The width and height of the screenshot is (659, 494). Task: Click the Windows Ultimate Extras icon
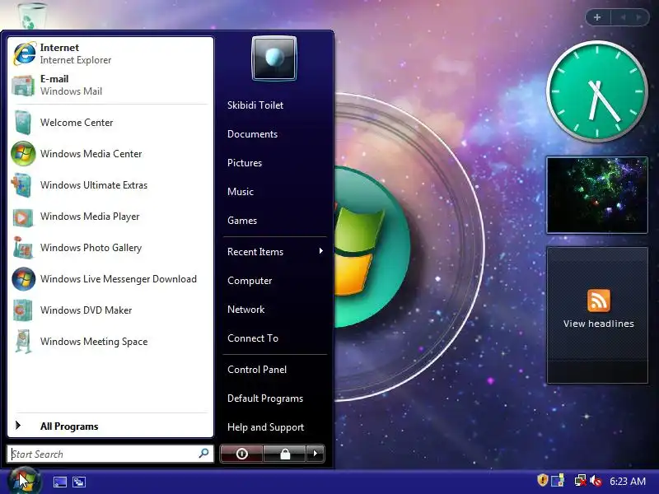(22, 184)
